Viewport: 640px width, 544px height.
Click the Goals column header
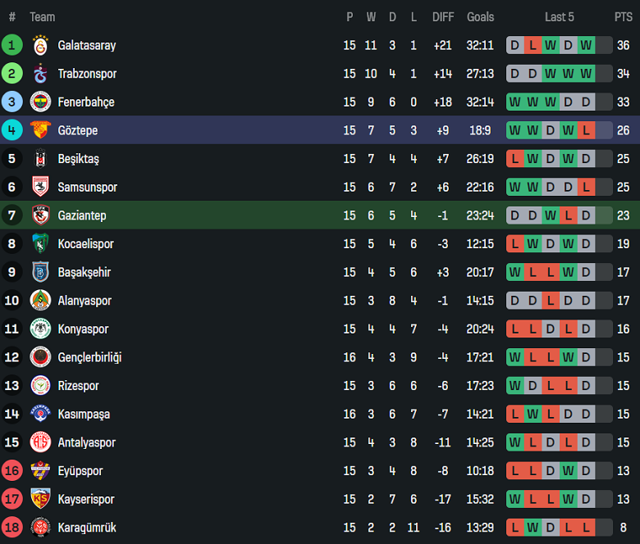(x=480, y=16)
